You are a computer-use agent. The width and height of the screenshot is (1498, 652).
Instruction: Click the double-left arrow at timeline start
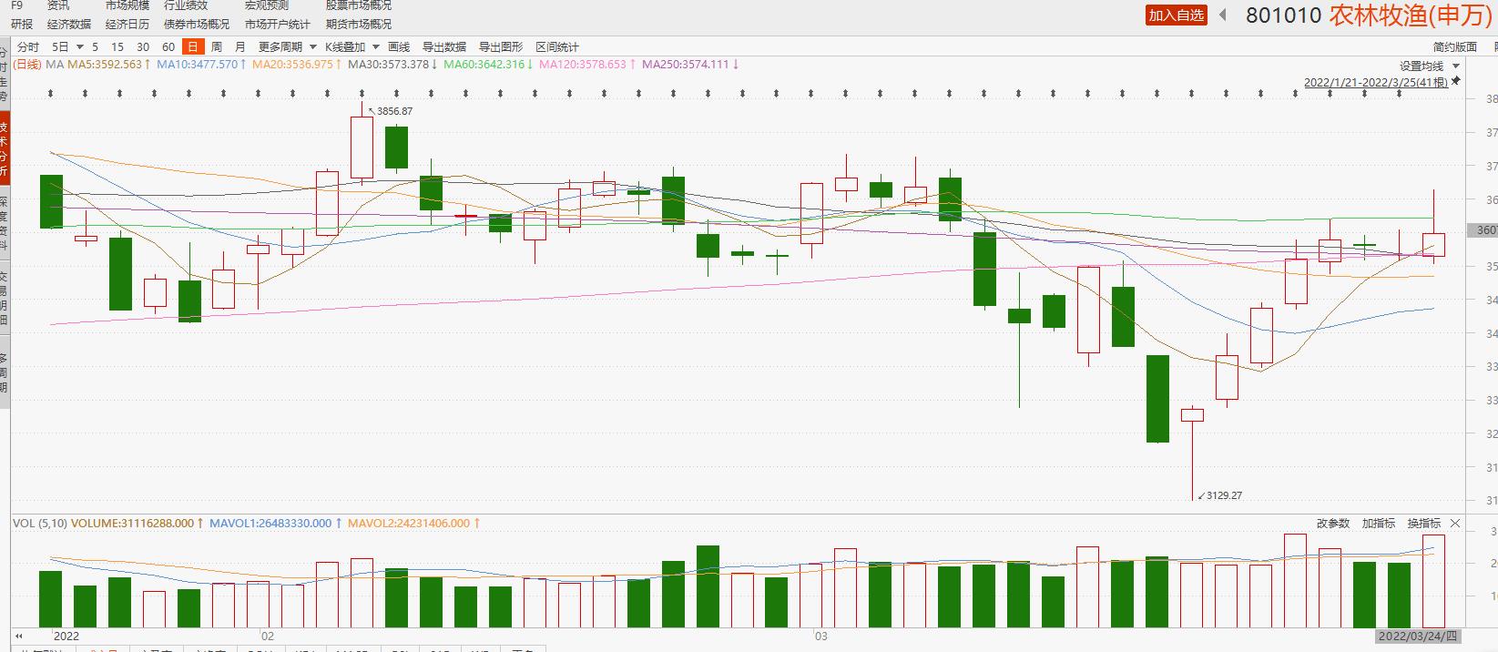point(19,636)
